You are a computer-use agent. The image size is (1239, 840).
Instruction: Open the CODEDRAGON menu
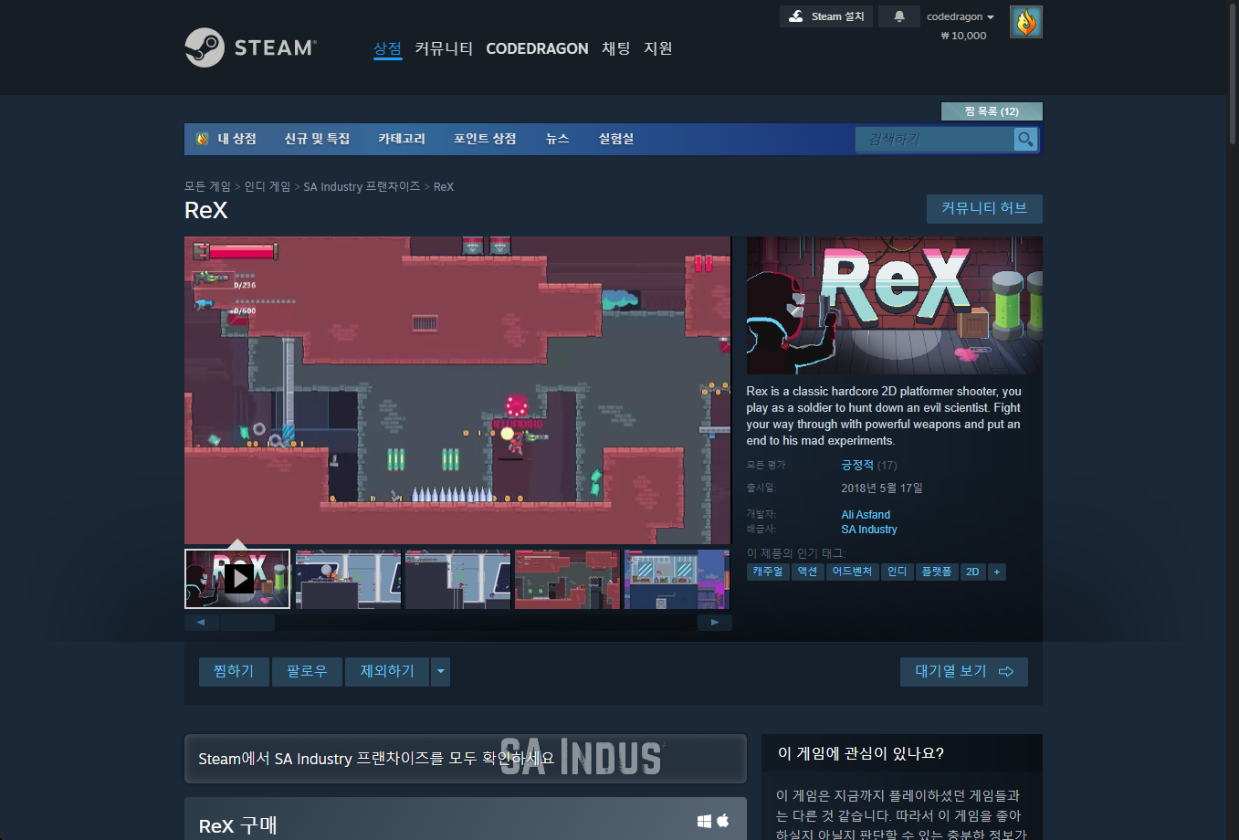tap(537, 48)
